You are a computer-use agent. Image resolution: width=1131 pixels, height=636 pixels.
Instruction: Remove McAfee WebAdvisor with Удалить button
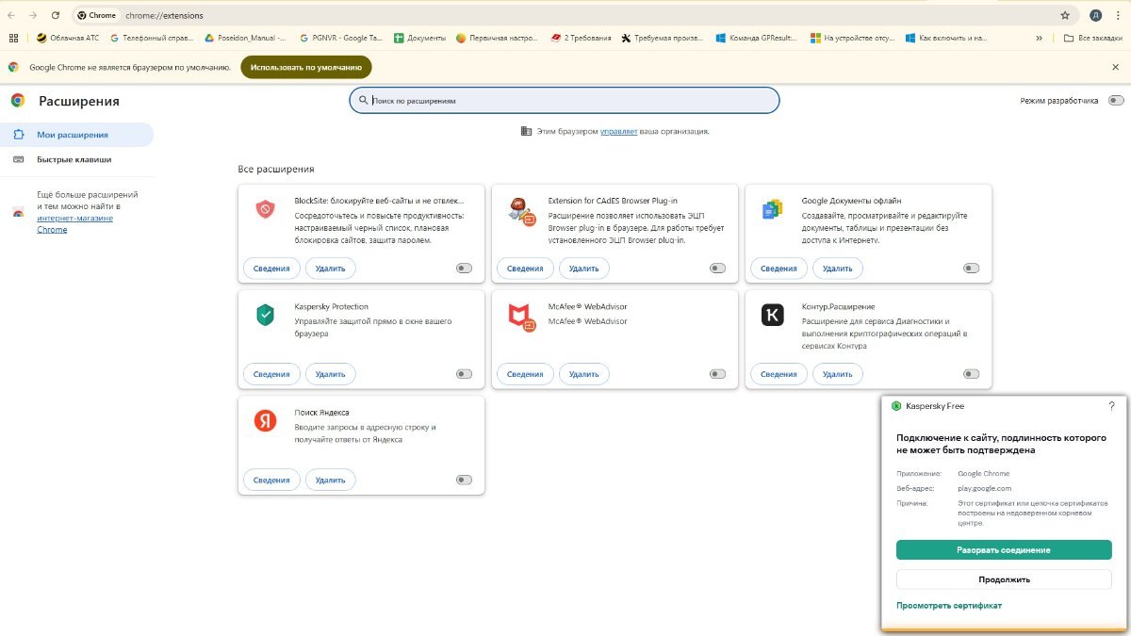pyautogui.click(x=584, y=374)
